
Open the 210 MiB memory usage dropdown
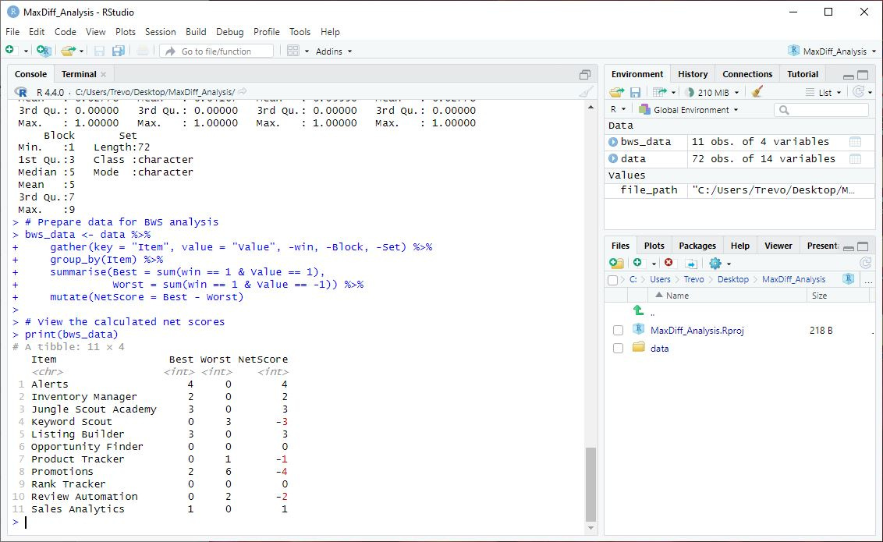[712, 92]
